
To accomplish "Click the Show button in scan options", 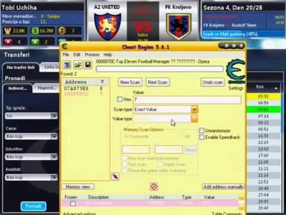I will (x=191, y=149).
